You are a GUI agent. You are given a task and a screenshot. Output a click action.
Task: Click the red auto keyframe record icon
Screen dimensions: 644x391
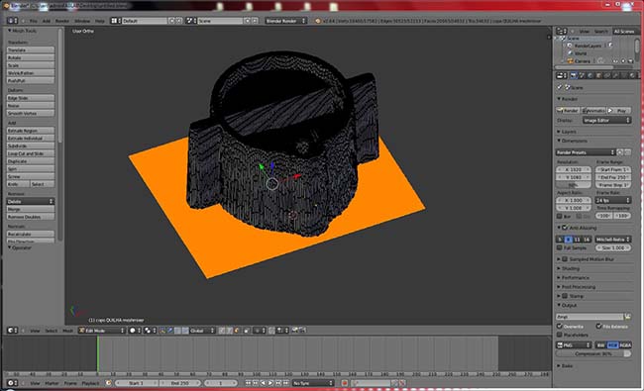[x=345, y=383]
